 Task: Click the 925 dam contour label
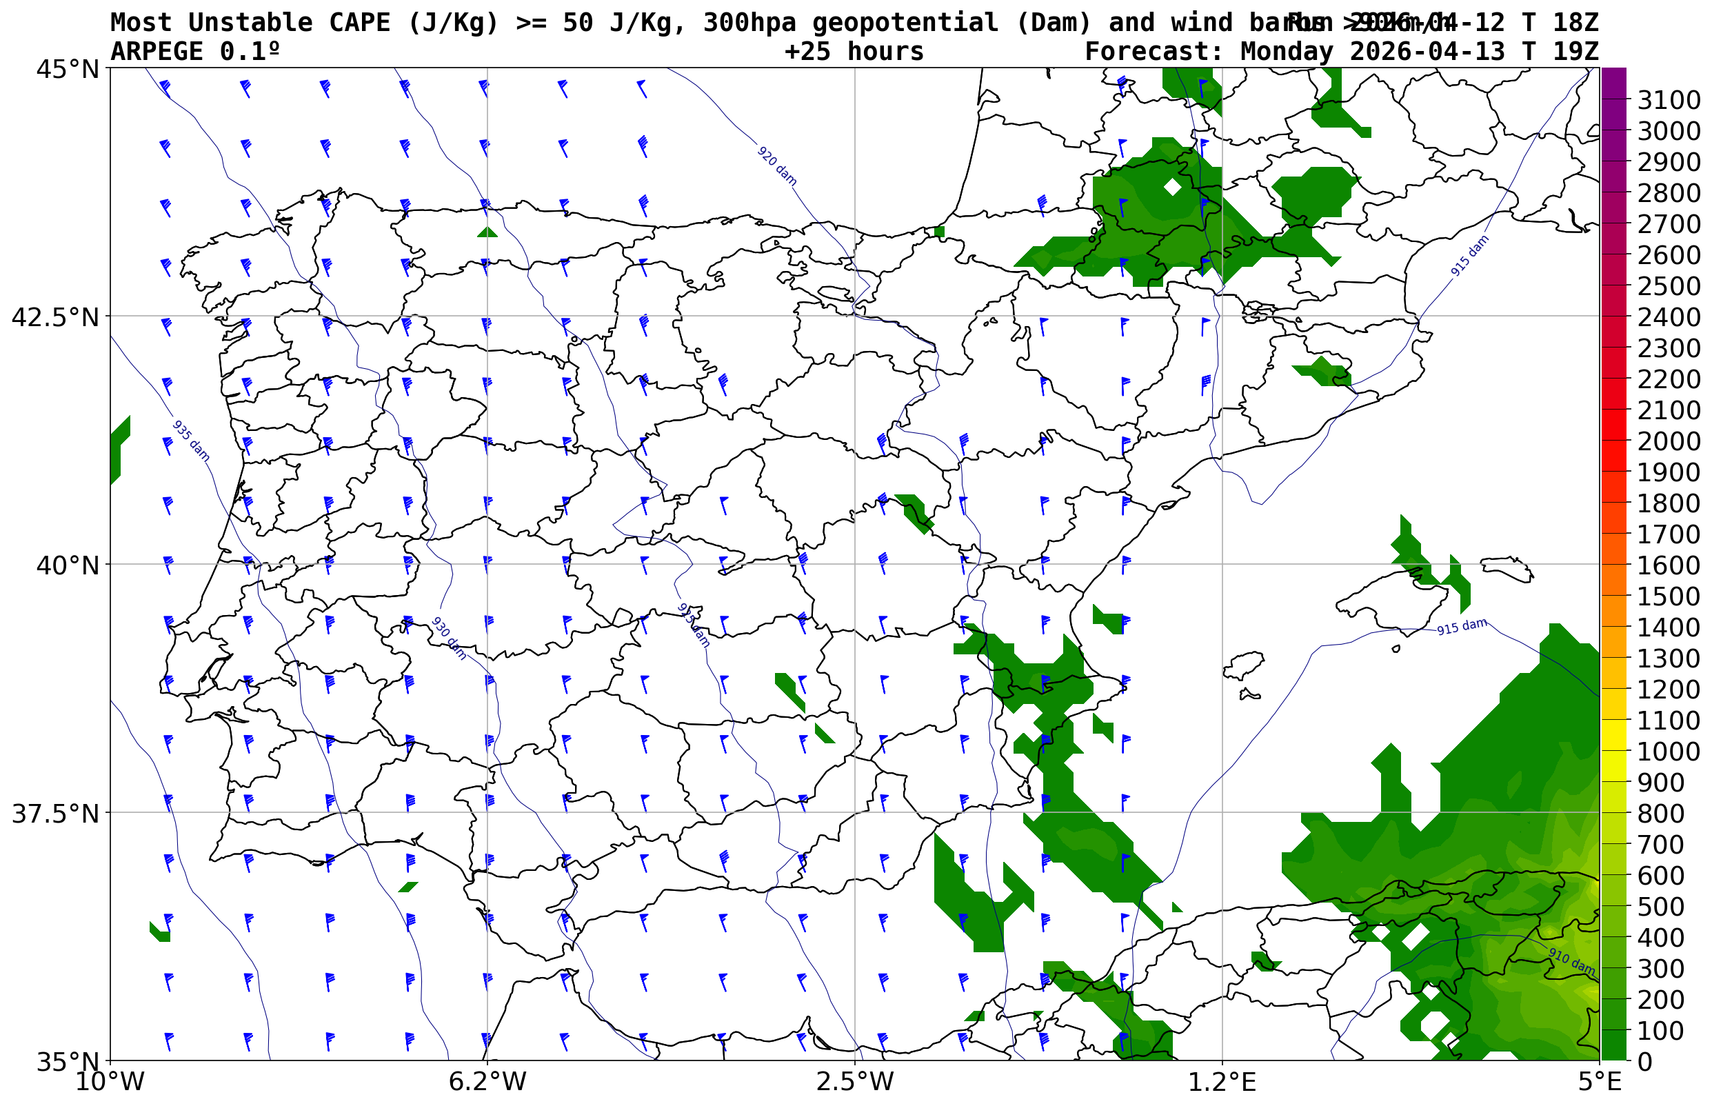point(694,625)
